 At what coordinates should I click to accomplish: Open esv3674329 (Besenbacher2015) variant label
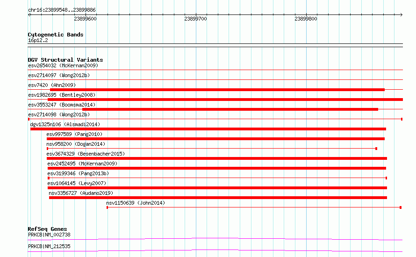(x=86, y=154)
